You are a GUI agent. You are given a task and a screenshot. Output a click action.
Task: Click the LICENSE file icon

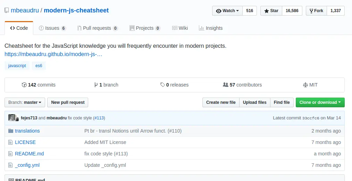pos(10,142)
